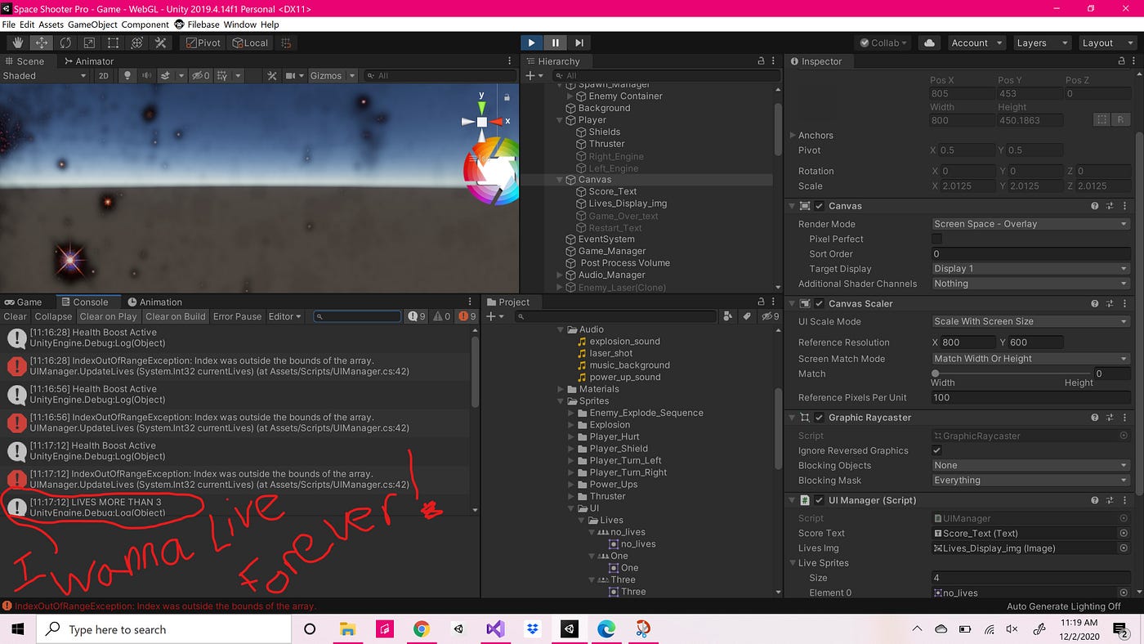Toggle scene audio speaker icon
The image size is (1144, 644).
(145, 75)
